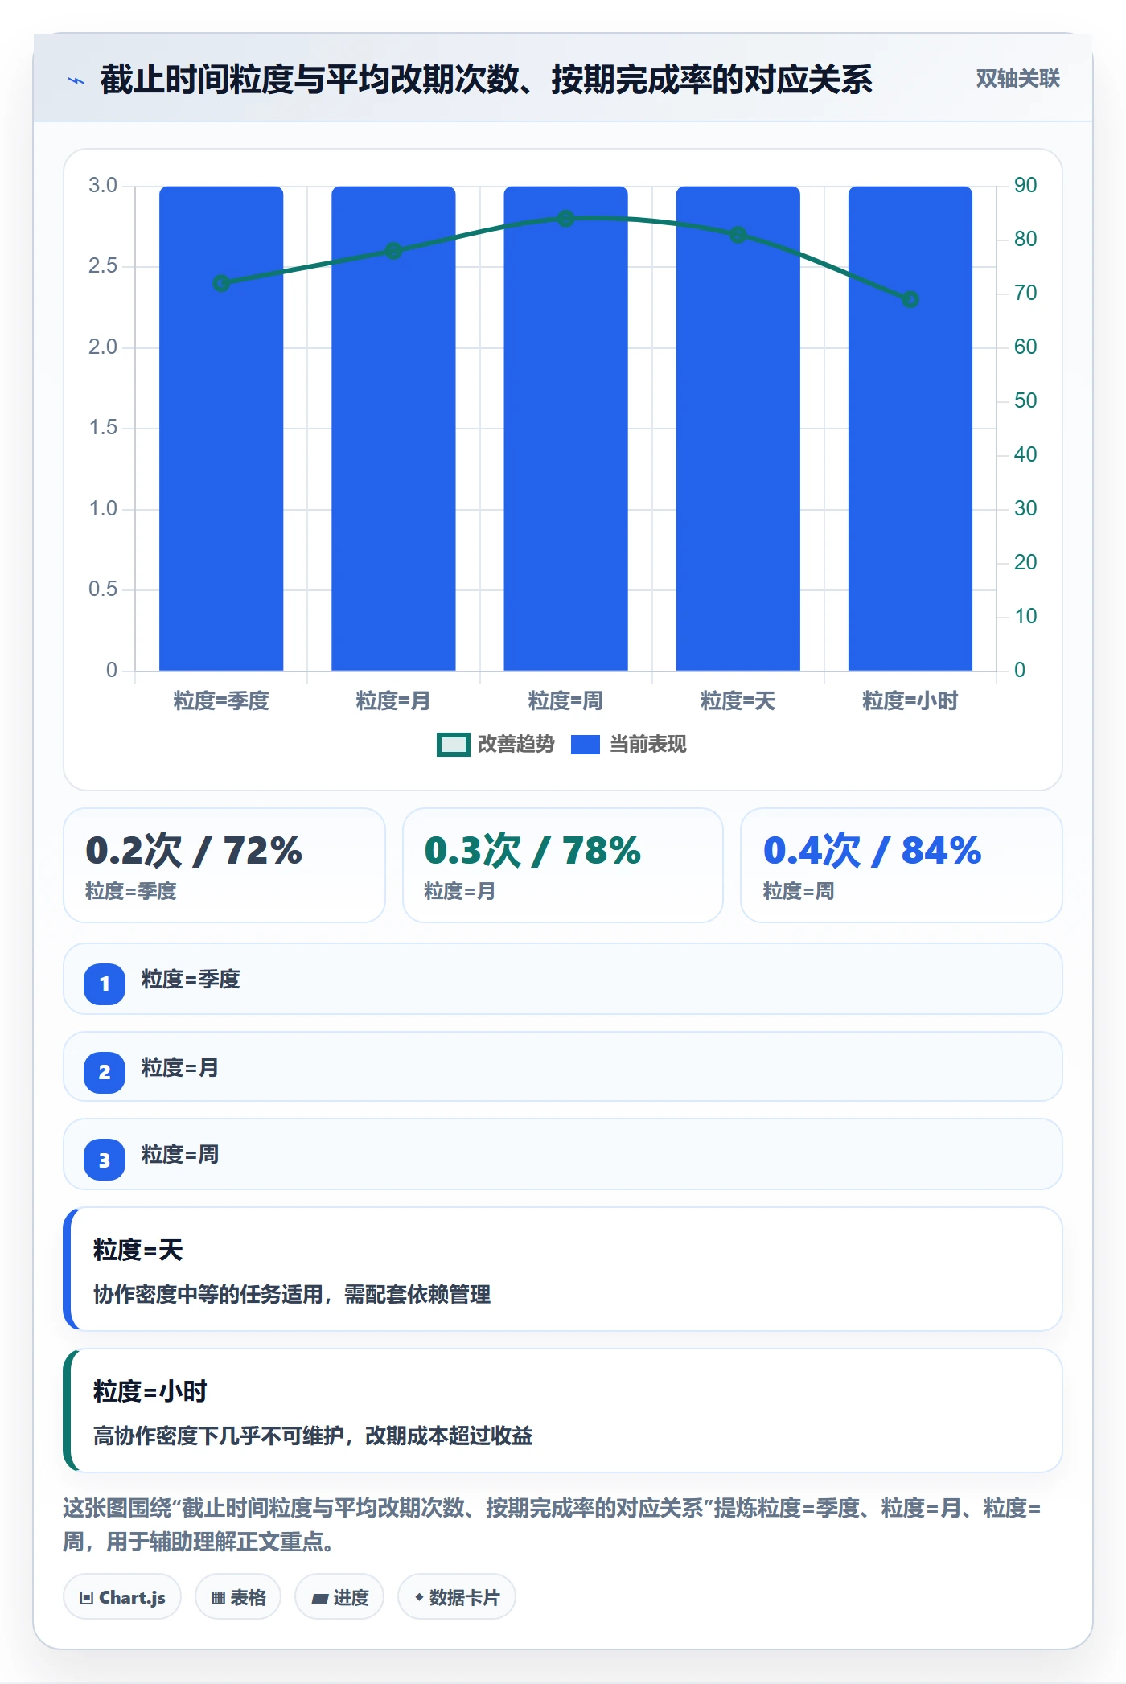Image resolution: width=1126 pixels, height=1684 pixels.
Task: Click the 数据卡片 tag
Action: [x=457, y=1597]
